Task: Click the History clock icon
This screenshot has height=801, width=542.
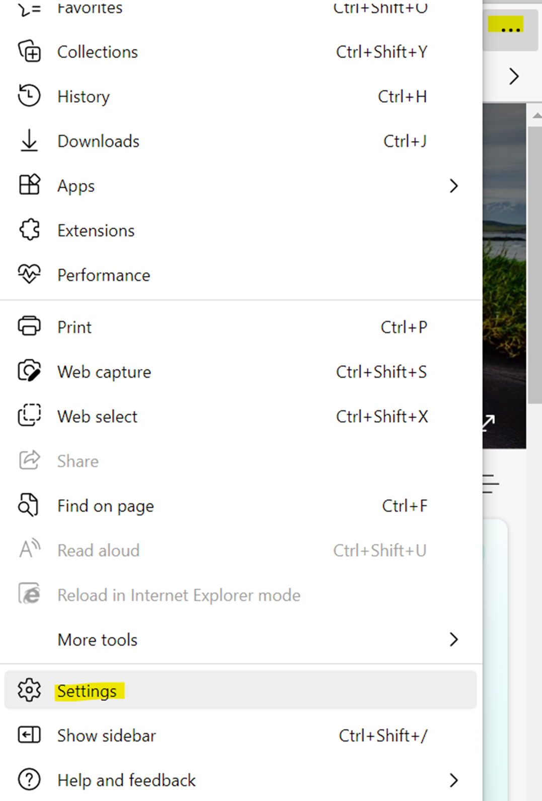Action: click(29, 96)
